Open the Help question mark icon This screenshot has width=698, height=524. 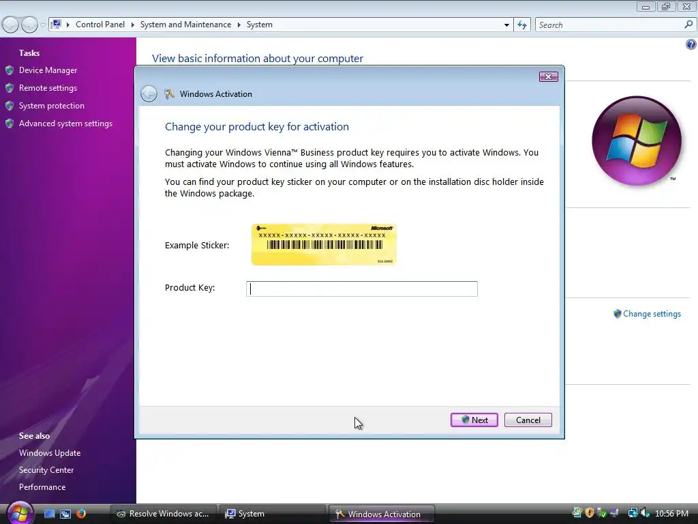(691, 44)
